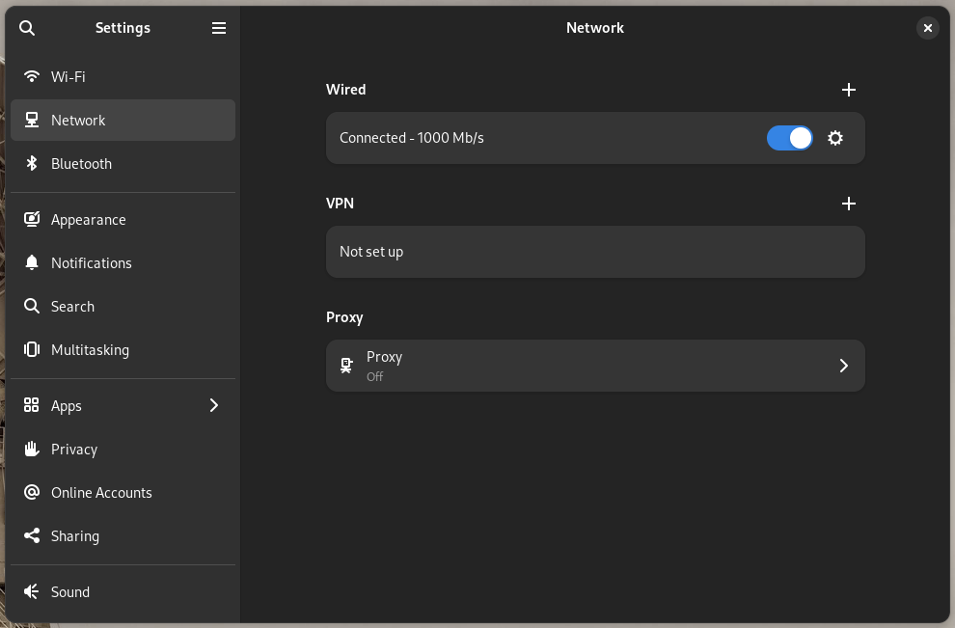Screen dimensions: 955x628
Task: Click the Sharing sidebar item
Action: pyautogui.click(x=74, y=535)
